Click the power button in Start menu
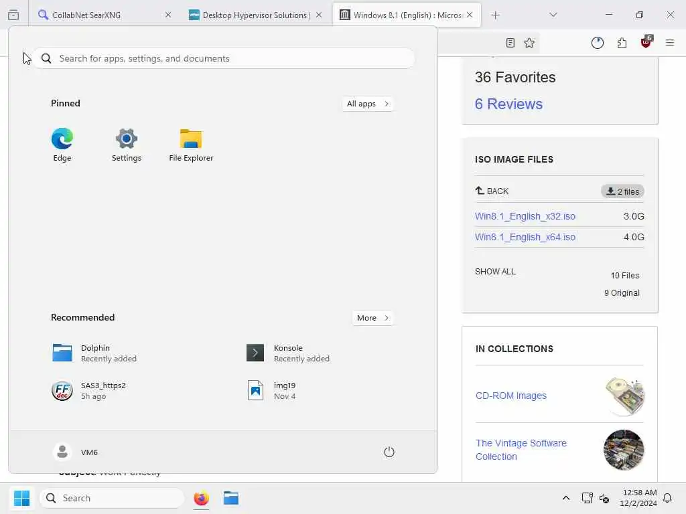Screen dimensions: 686x514 pos(389,452)
